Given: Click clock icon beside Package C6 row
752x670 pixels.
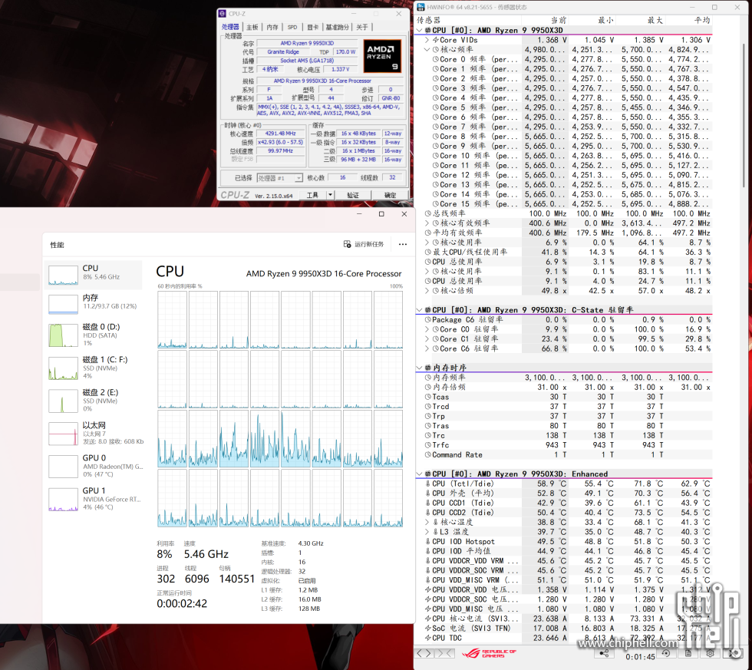Looking at the screenshot, I should tap(428, 320).
